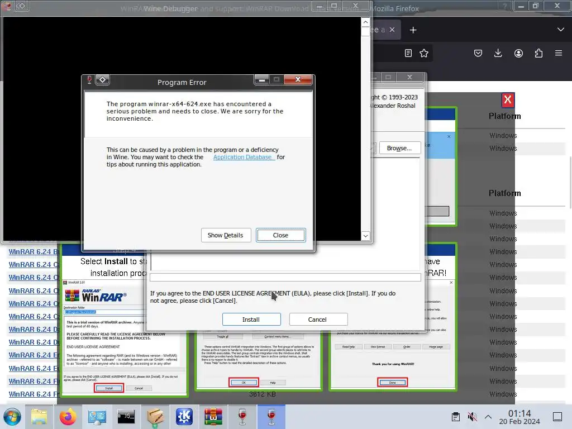Open Firefox reader view icon
Screen dimensions: 572x429
point(408,53)
